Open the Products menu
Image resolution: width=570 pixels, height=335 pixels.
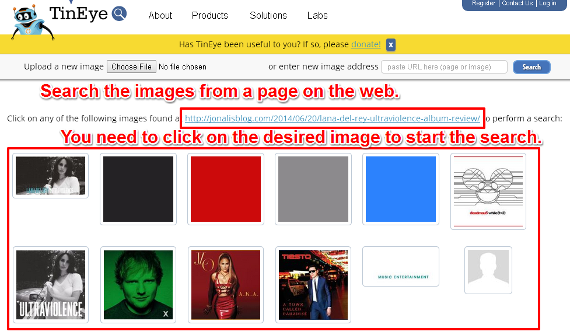pyautogui.click(x=210, y=16)
